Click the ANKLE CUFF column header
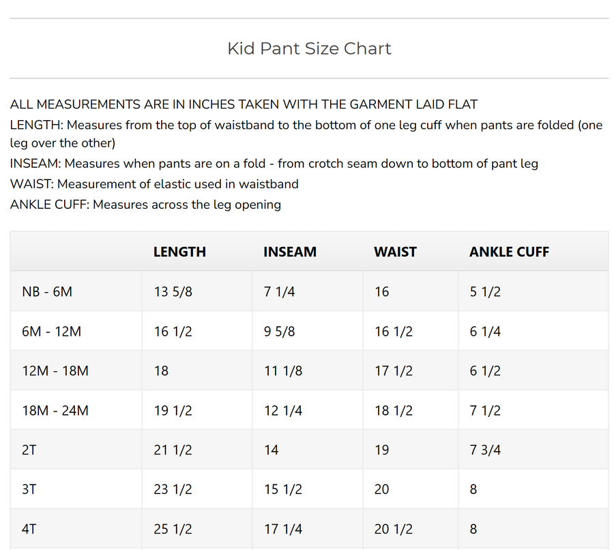This screenshot has height=550, width=614. pos(509,252)
